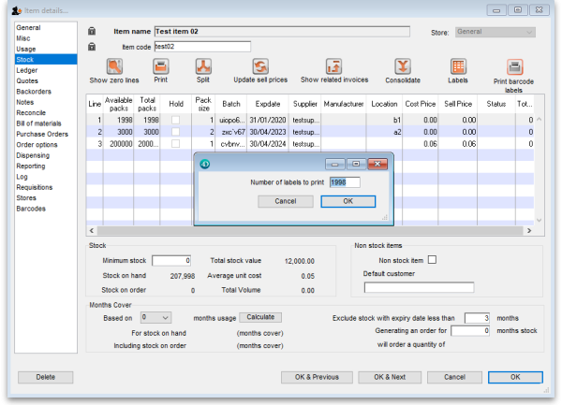This screenshot has height=405, width=562.
Task: Open the Store dropdown
Action: pyautogui.click(x=495, y=31)
